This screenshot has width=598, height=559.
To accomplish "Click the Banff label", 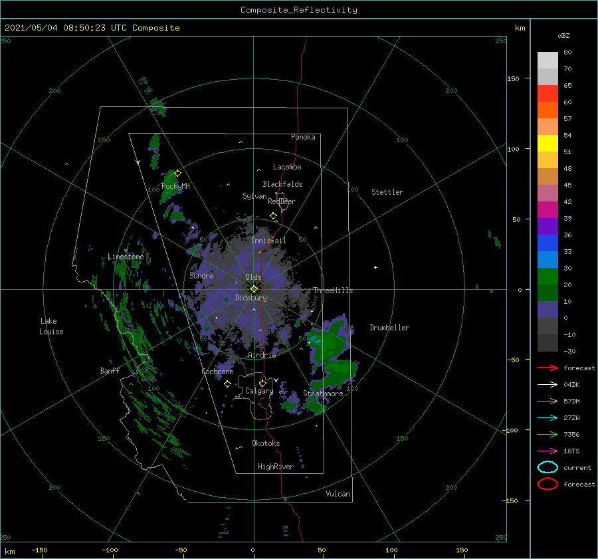I will 110,371.
